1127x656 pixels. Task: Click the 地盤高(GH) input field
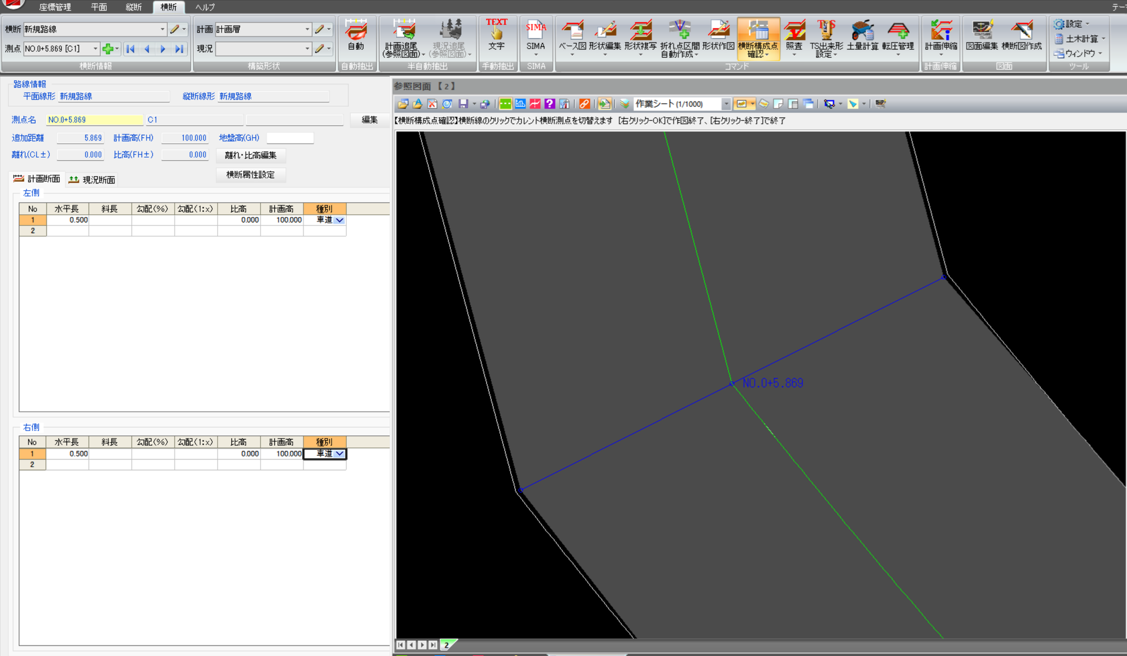[x=290, y=138]
